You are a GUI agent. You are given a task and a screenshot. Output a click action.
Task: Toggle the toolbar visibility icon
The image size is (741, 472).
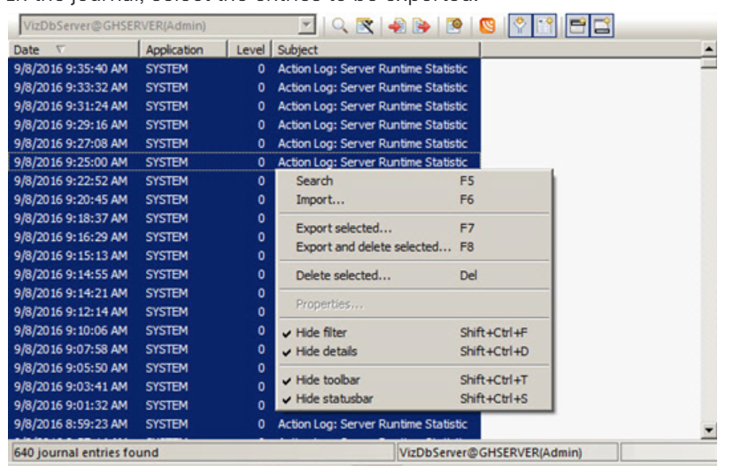point(577,26)
